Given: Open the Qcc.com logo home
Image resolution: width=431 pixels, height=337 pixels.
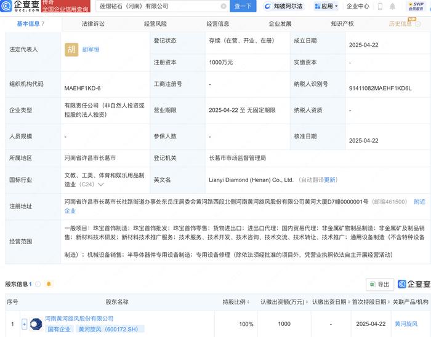Looking at the screenshot, I should pyautogui.click(x=20, y=6).
